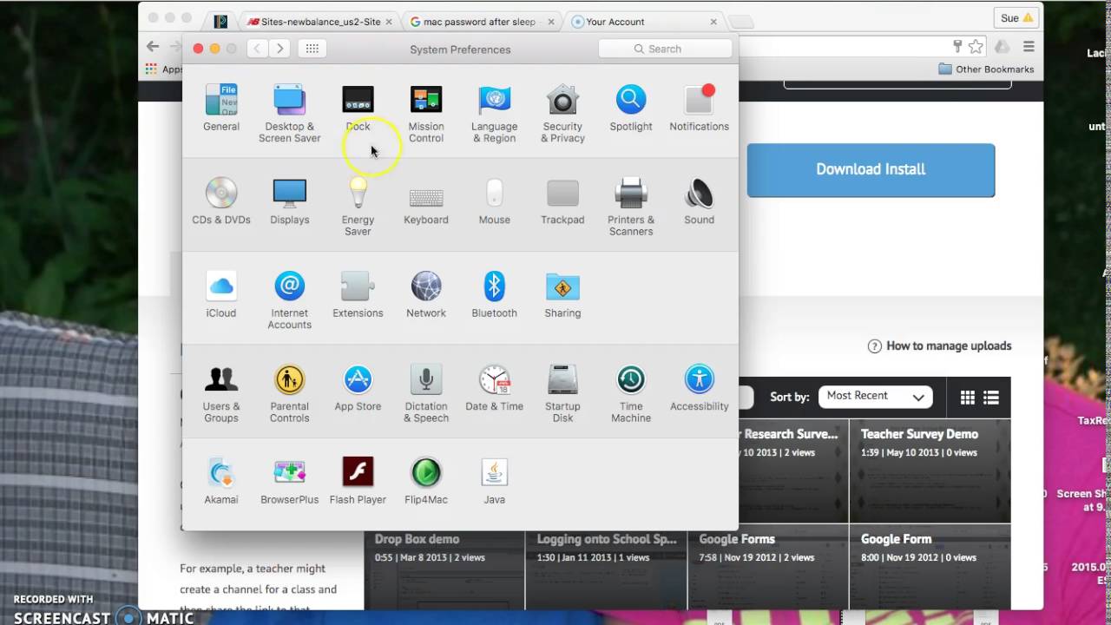Open Startup Disk preferences

coord(562,393)
